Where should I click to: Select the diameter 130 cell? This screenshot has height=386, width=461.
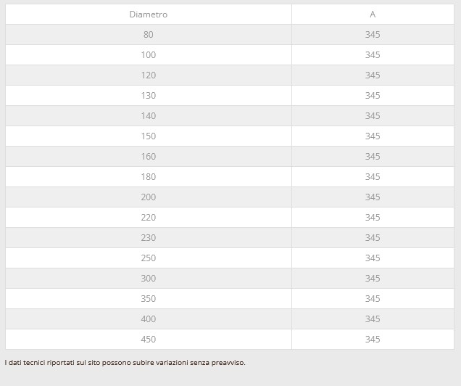(149, 96)
